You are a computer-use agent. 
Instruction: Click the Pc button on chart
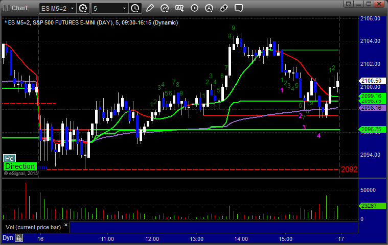tap(9, 158)
